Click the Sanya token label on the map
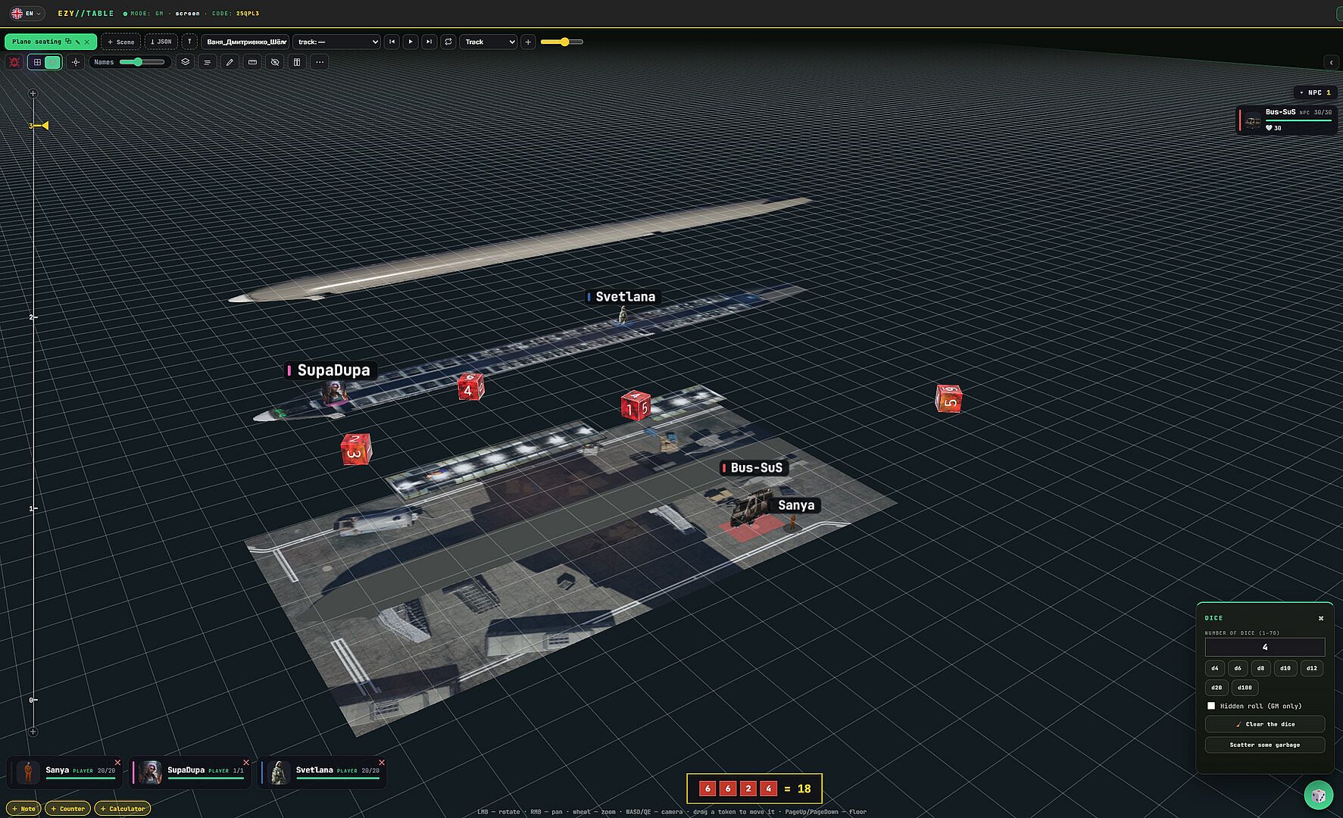1343x818 pixels. 796,505
